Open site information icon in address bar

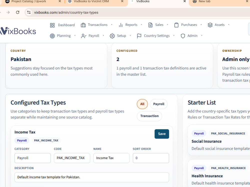click(x=29, y=12)
